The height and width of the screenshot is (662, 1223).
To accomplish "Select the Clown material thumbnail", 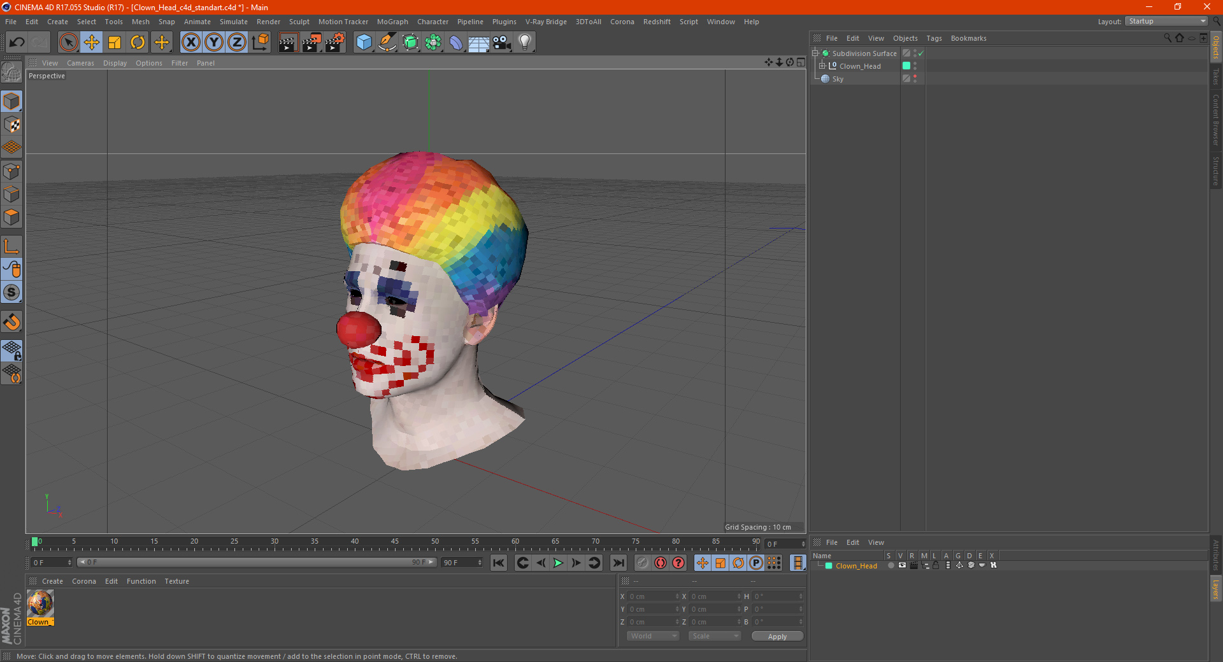I will (x=40, y=603).
